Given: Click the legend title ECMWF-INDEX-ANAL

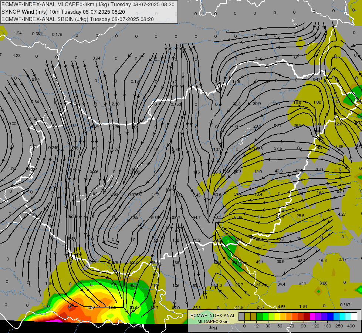Looking at the screenshot, I should [x=213, y=316].
